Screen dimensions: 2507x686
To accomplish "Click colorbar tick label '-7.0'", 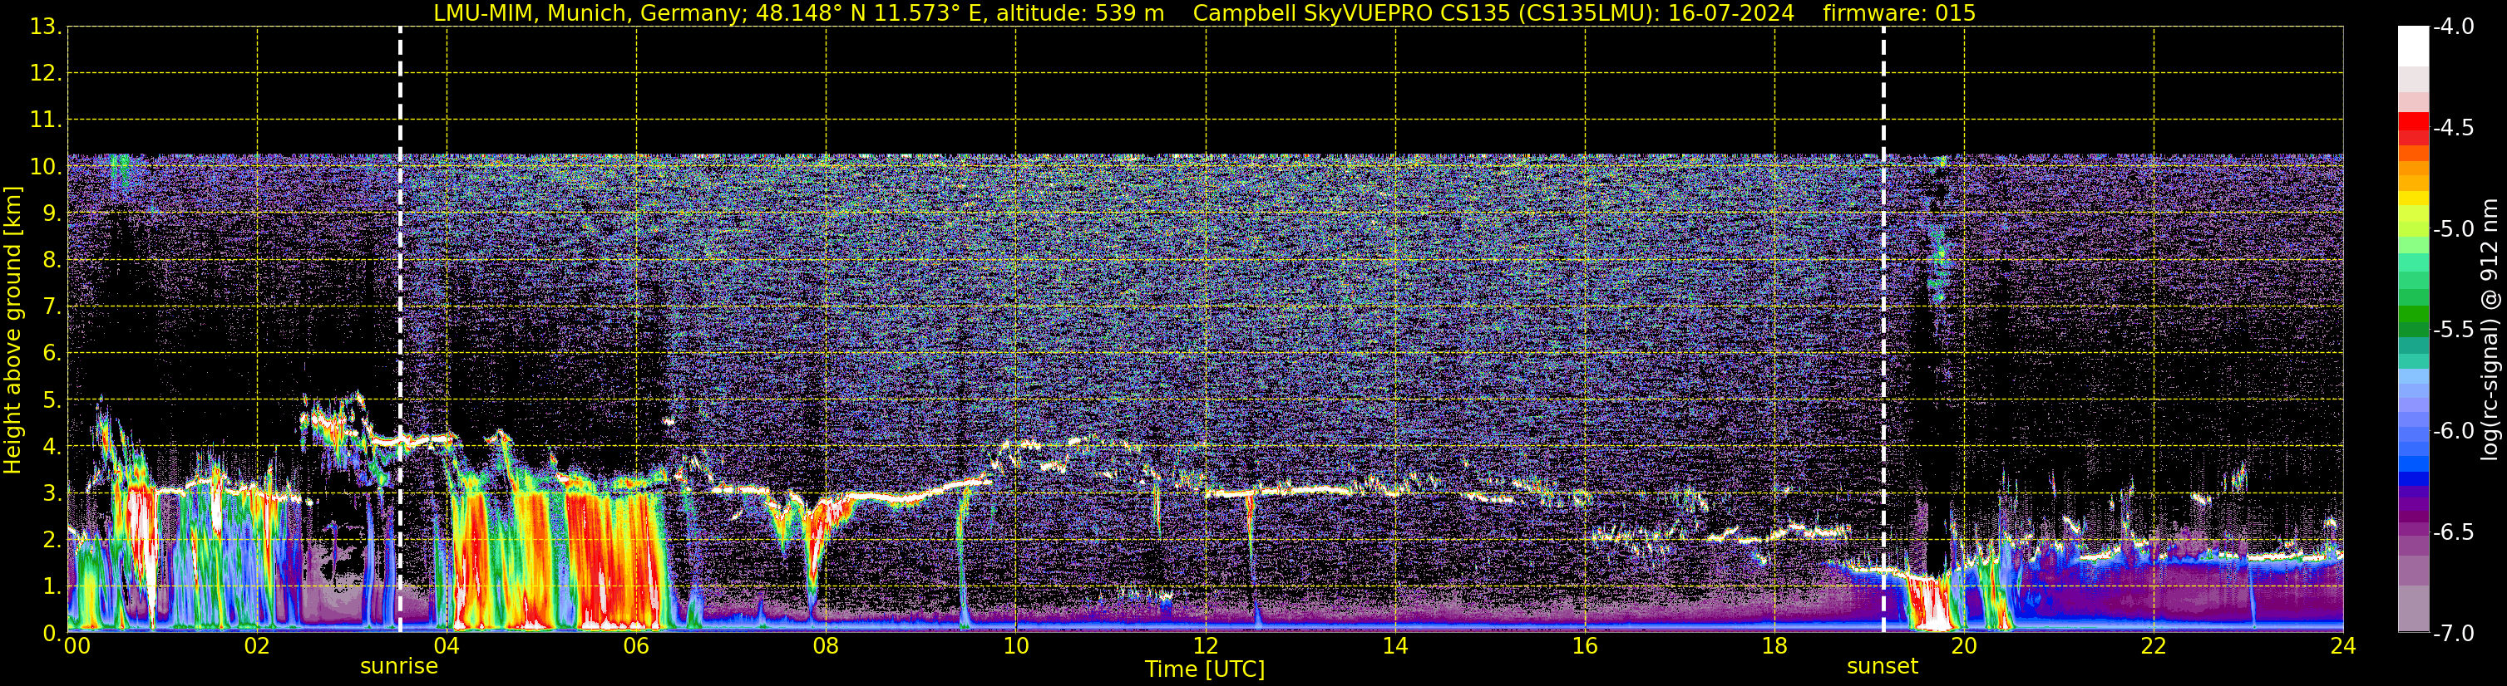I will point(2452,634).
